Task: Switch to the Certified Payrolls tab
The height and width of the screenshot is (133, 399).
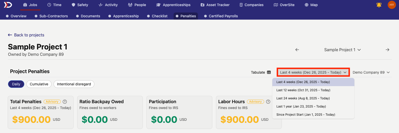Action: coord(221,16)
